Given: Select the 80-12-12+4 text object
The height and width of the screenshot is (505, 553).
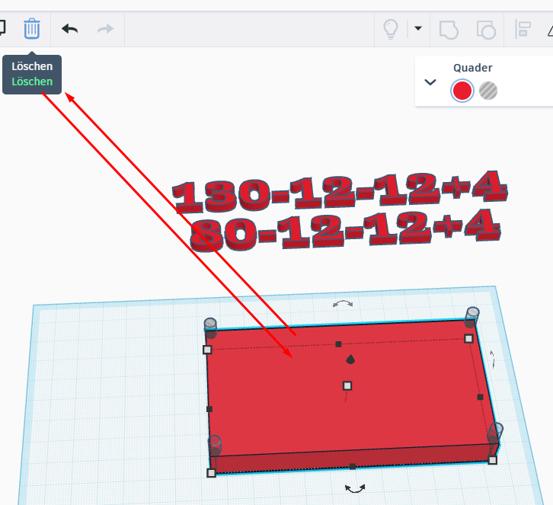Looking at the screenshot, I should click(346, 229).
